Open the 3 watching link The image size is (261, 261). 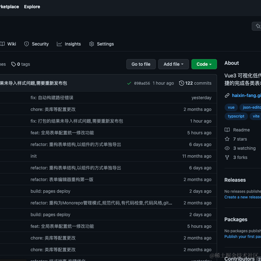[244, 148]
